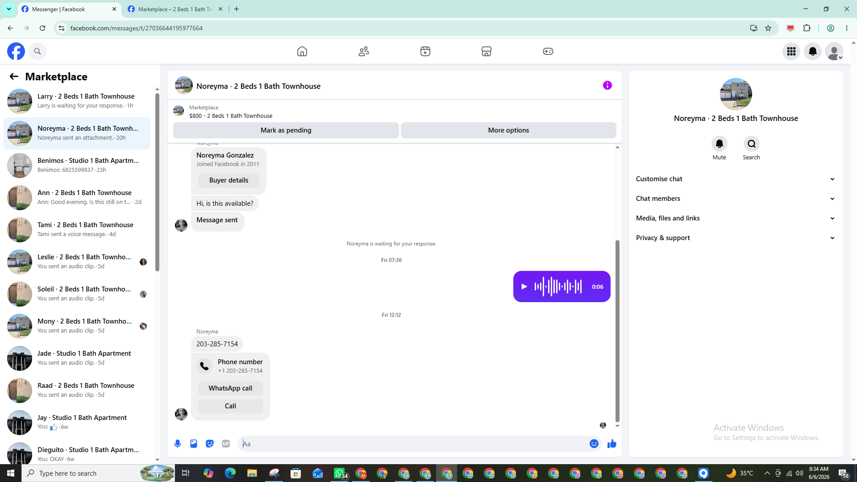857x482 pixels.
Task: Open the Facebook search magnifier
Action: click(37, 51)
